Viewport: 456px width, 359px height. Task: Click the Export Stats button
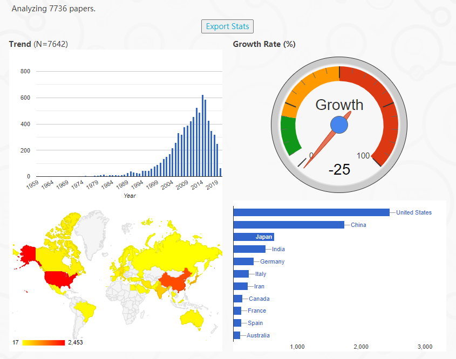click(x=227, y=26)
